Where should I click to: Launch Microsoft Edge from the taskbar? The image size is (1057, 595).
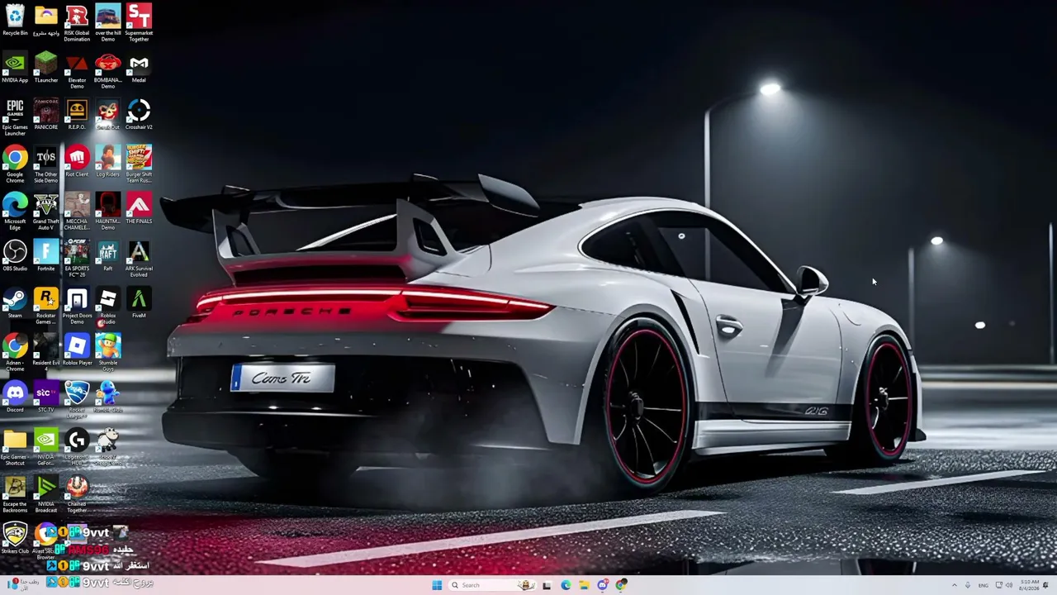566,585
